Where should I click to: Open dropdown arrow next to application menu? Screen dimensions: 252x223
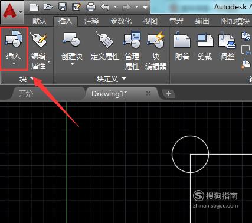(21, 12)
